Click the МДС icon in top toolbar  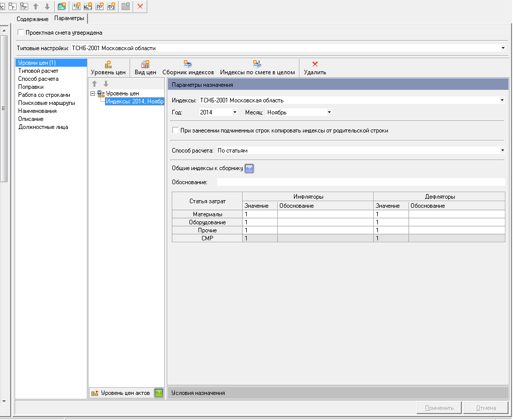pos(88,7)
